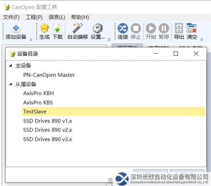Select PN-CanOpen Master in device list

(x=49, y=75)
